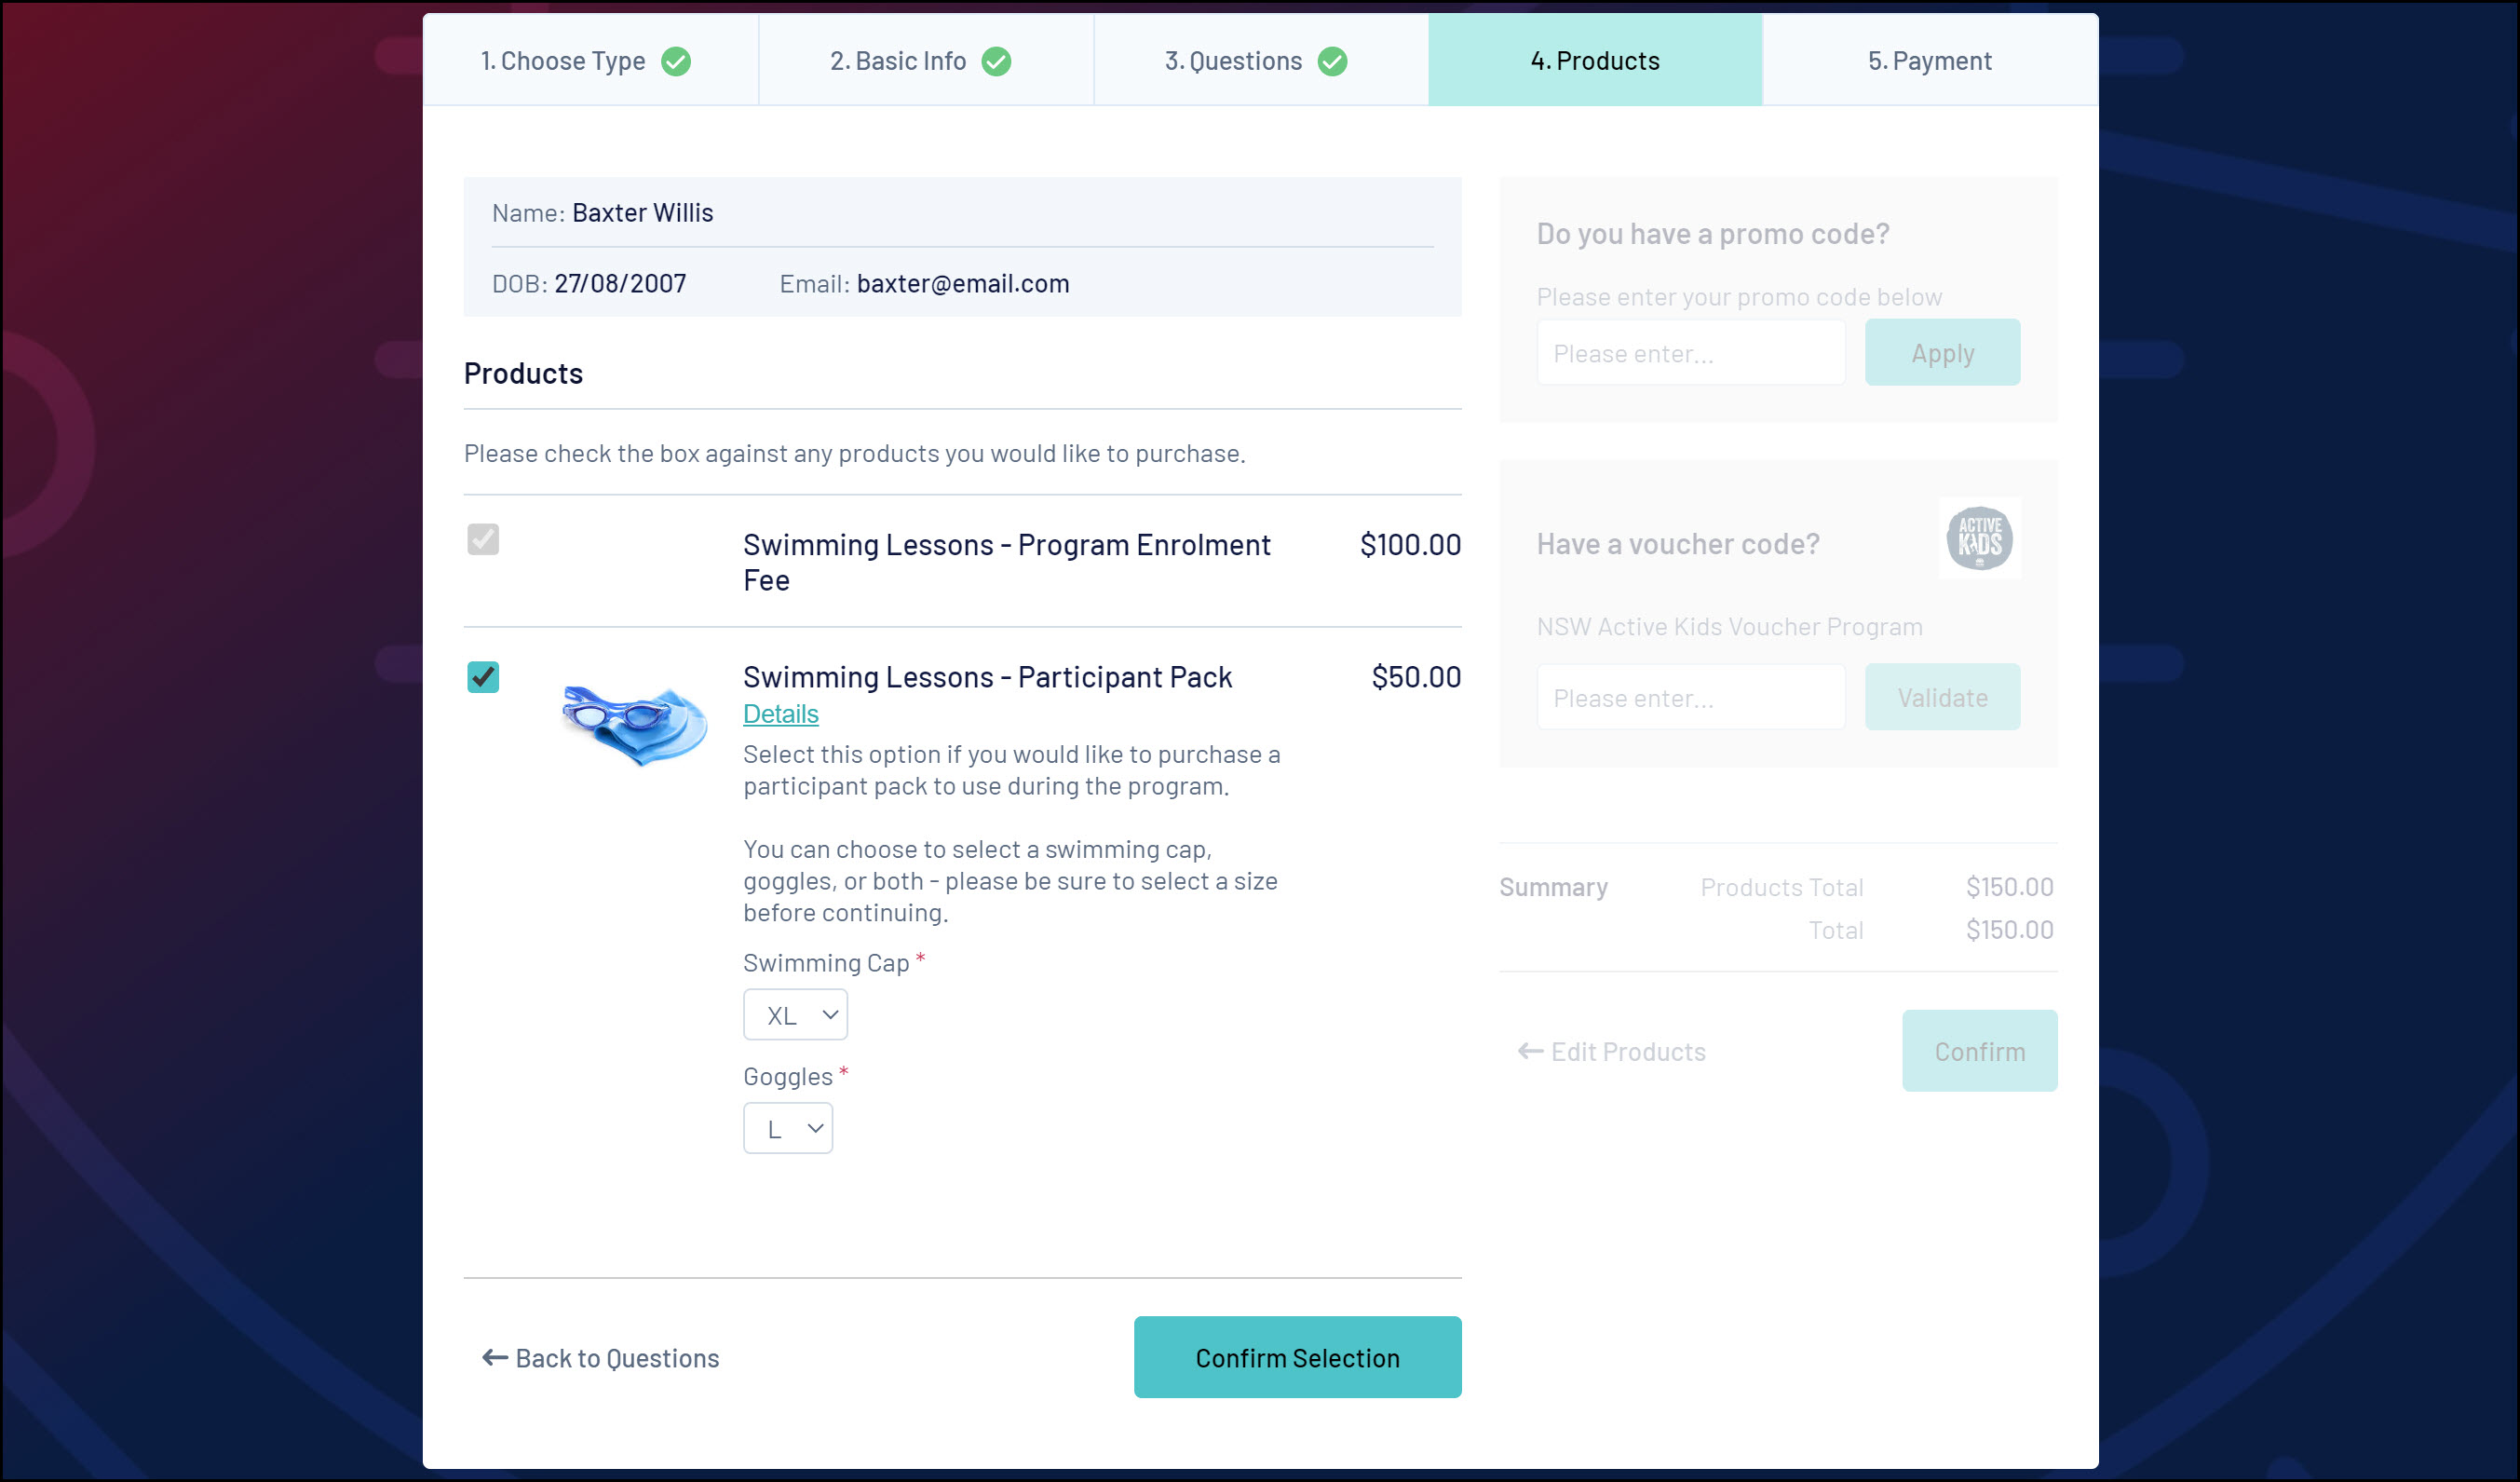Screen dimensions: 2520x1482
Task: Uncheck the Participant Pack checkbox
Action: 483,677
